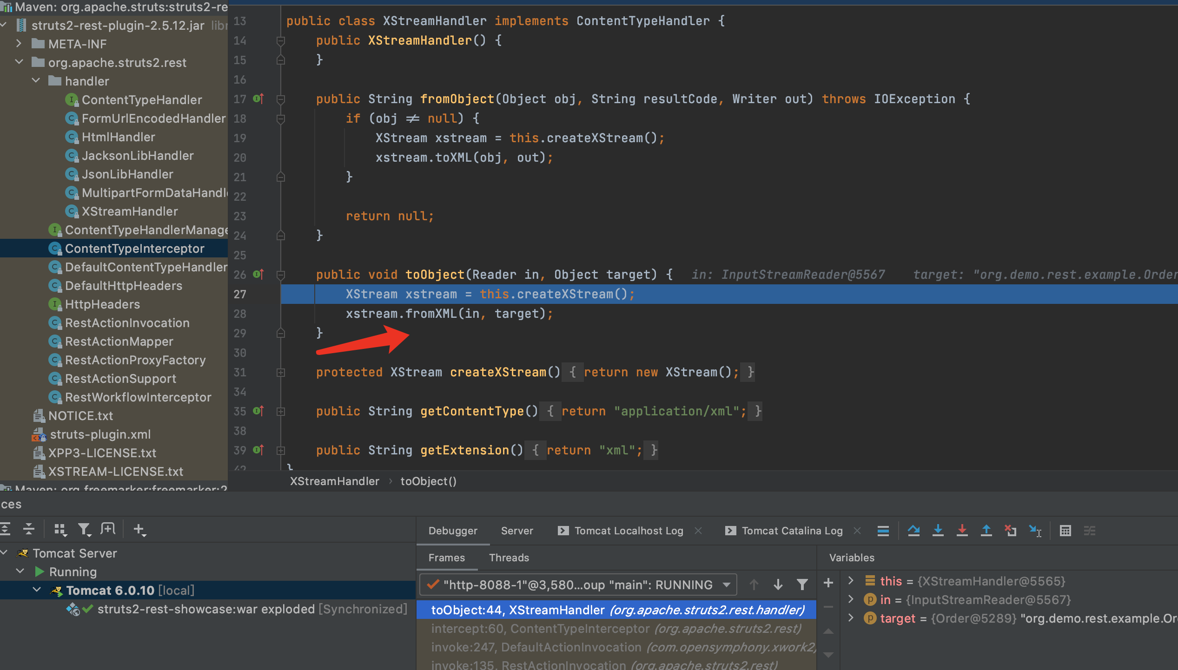Click XStreamHandler in the breadcrumb bar
1178x670 pixels.
(x=335, y=481)
